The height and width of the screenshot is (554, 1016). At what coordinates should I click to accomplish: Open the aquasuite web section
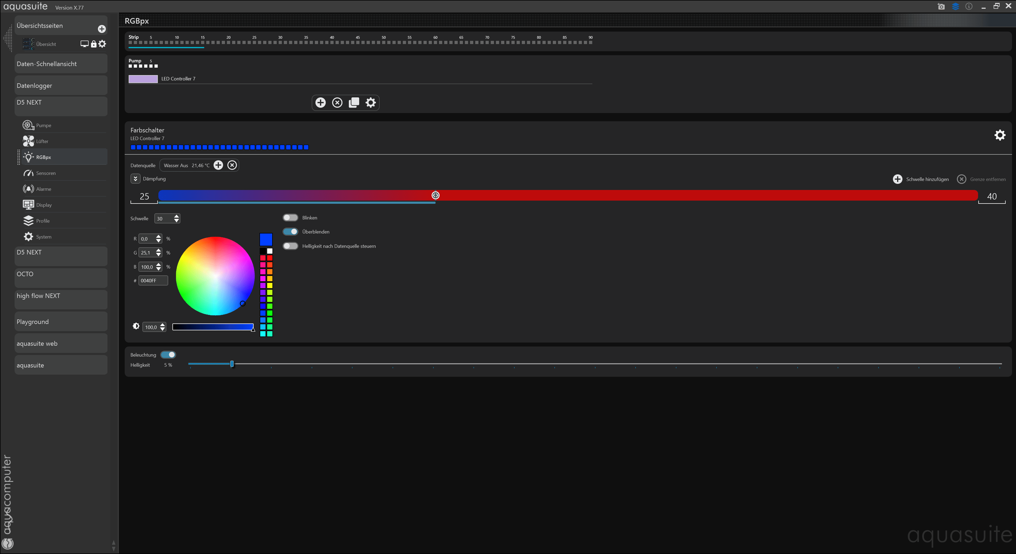[x=61, y=343]
